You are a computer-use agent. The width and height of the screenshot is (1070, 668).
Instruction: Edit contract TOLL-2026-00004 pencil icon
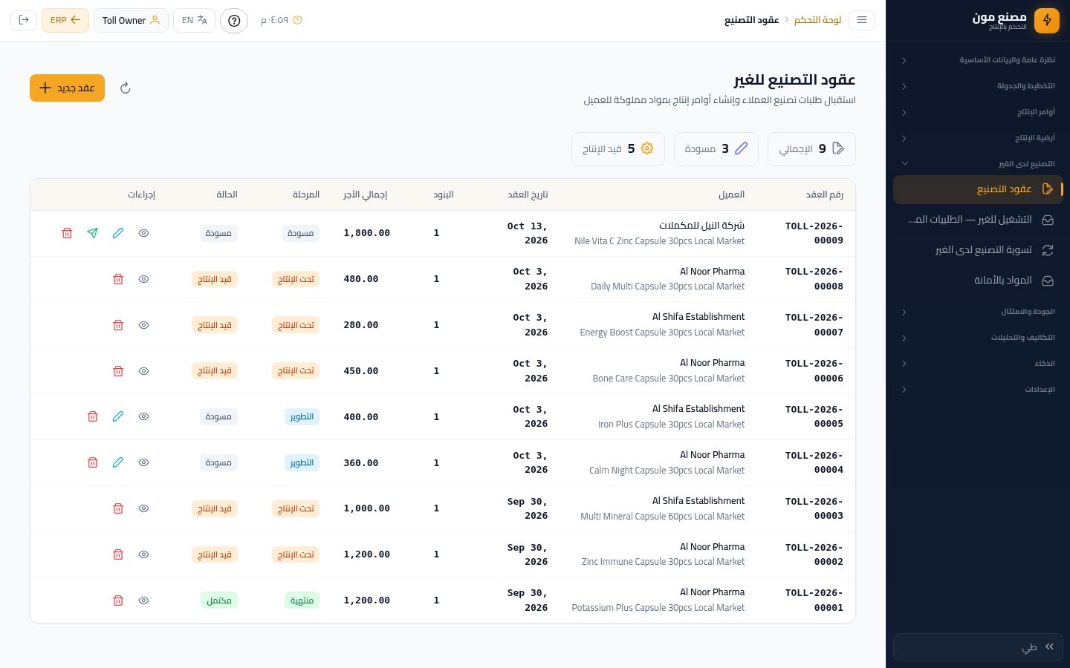[118, 462]
